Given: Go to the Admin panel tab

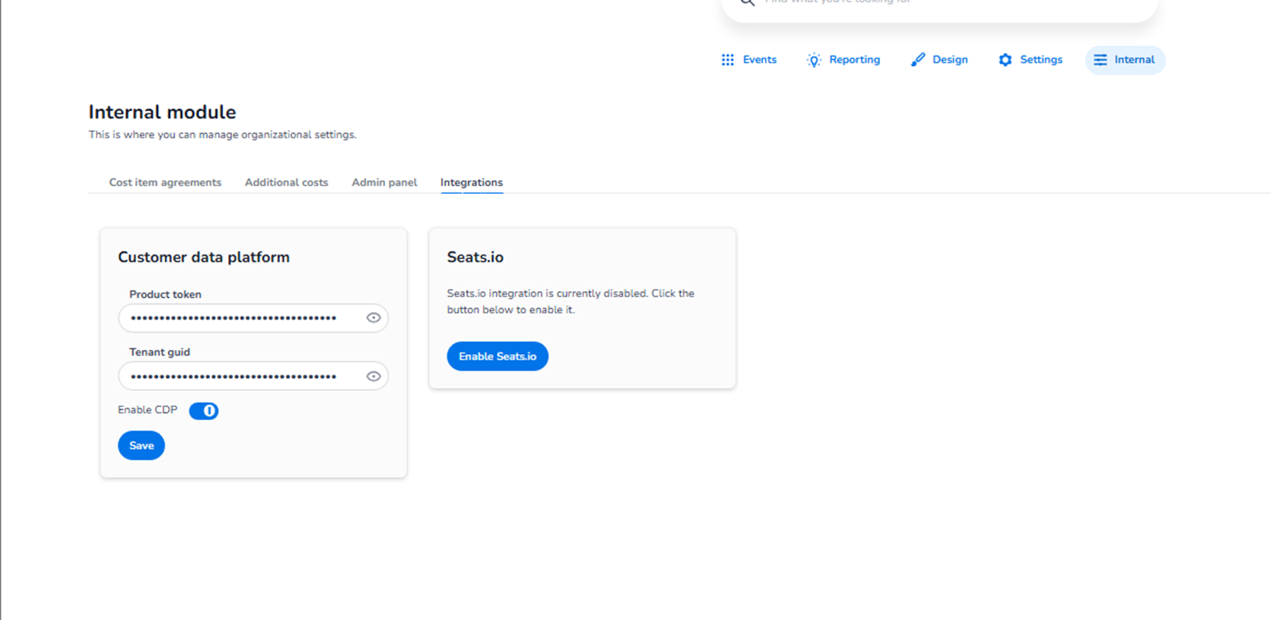Looking at the screenshot, I should (384, 182).
